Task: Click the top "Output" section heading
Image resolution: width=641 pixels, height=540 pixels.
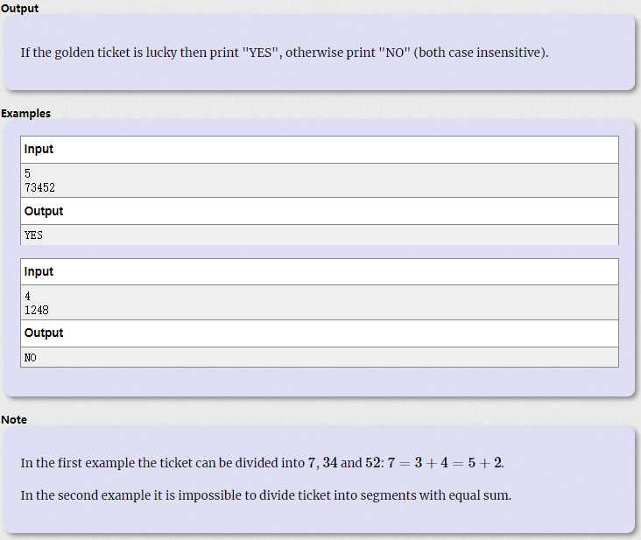Action: point(19,8)
